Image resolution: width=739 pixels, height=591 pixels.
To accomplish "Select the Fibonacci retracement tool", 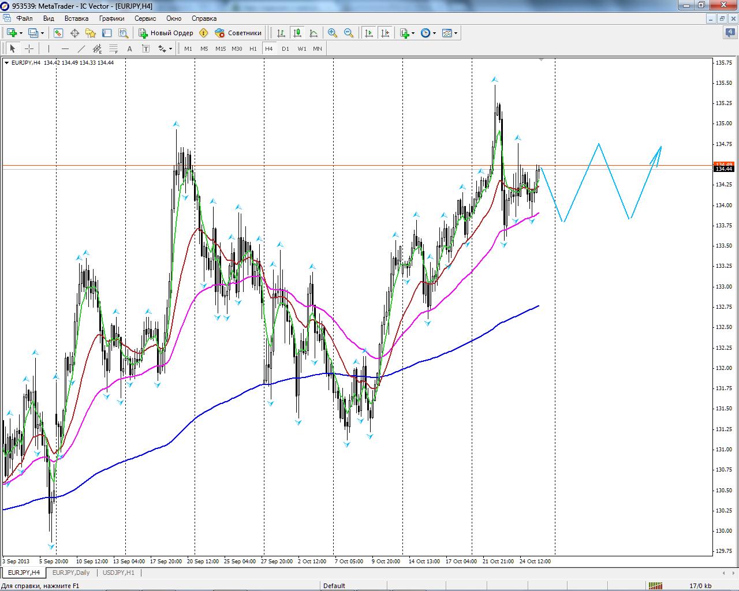I will coord(114,49).
